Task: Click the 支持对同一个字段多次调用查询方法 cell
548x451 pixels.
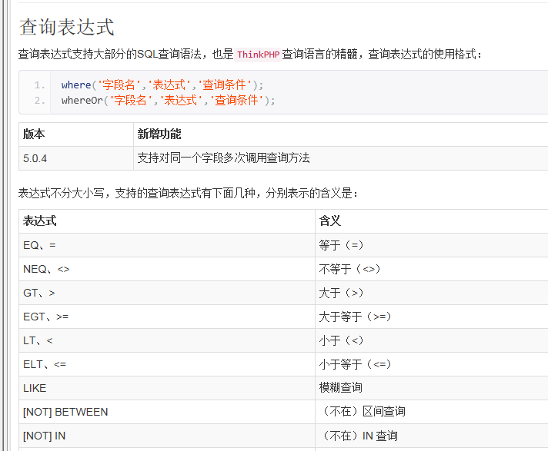Action: [x=223, y=158]
